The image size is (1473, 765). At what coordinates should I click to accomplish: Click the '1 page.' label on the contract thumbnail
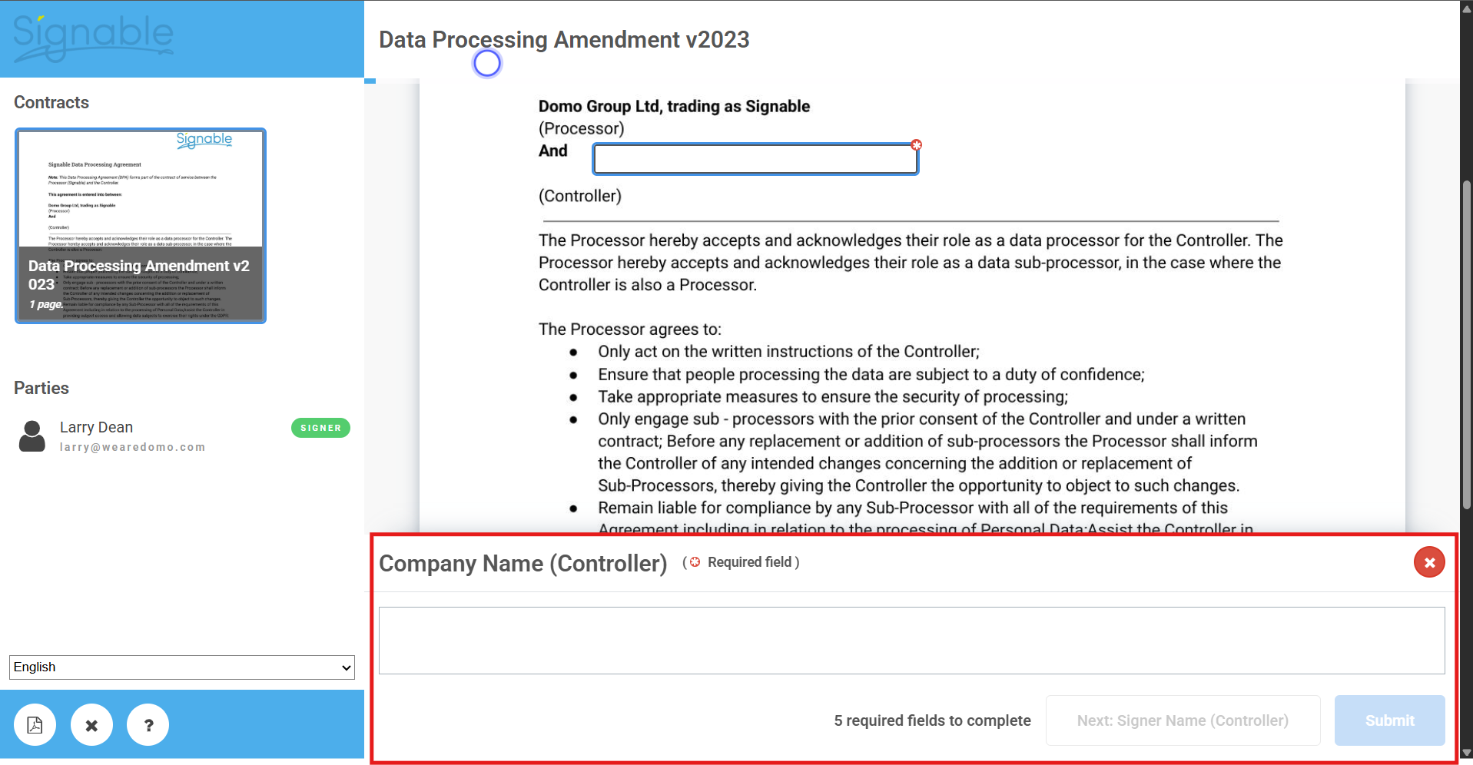click(x=45, y=304)
